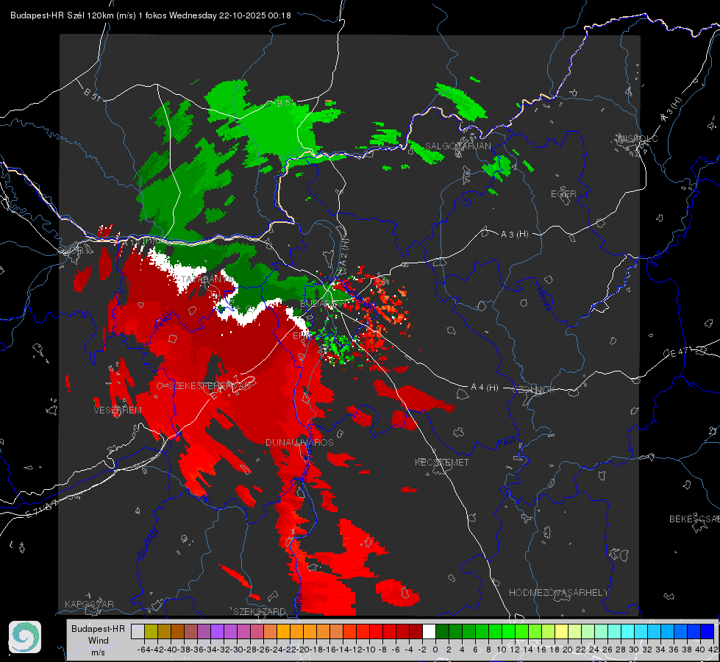The width and height of the screenshot is (720, 662).
Task: Click the A 4 (H) road label
Action: coord(485,388)
